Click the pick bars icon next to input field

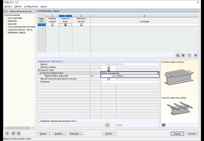click(107, 125)
